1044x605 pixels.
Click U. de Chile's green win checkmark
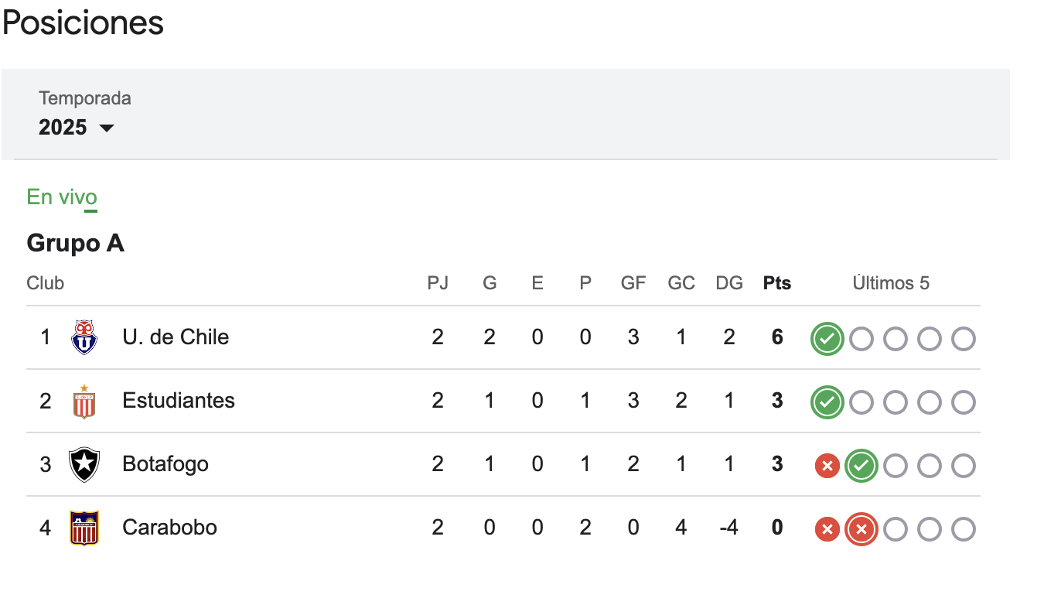coord(827,339)
